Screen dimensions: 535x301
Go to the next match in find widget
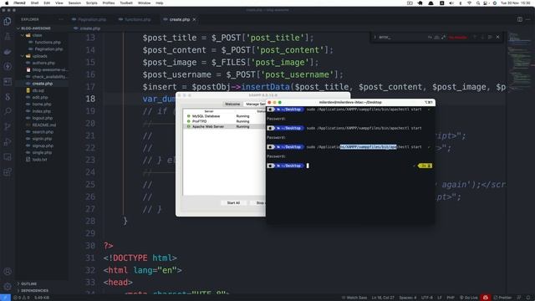pyautogui.click(x=482, y=37)
